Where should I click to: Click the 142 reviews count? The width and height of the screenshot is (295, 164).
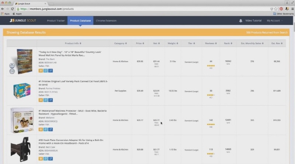click(211, 120)
